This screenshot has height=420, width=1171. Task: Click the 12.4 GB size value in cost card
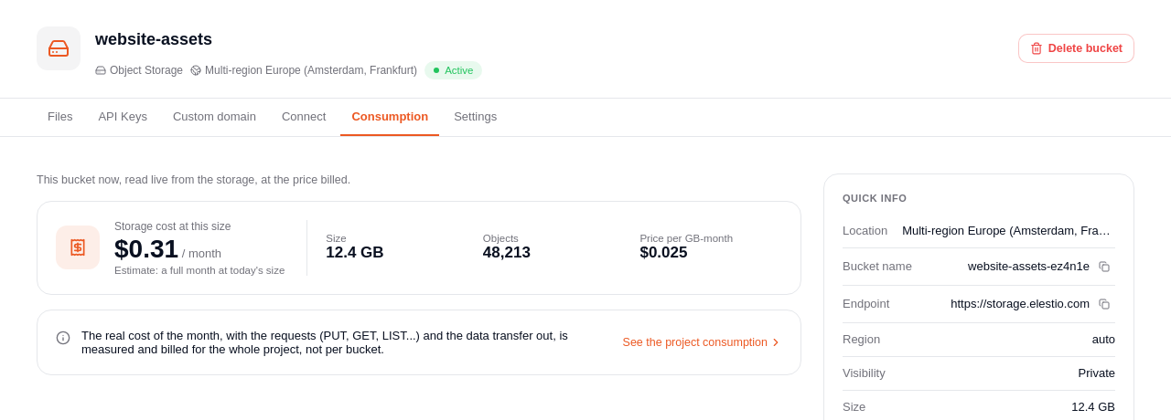[x=355, y=253]
